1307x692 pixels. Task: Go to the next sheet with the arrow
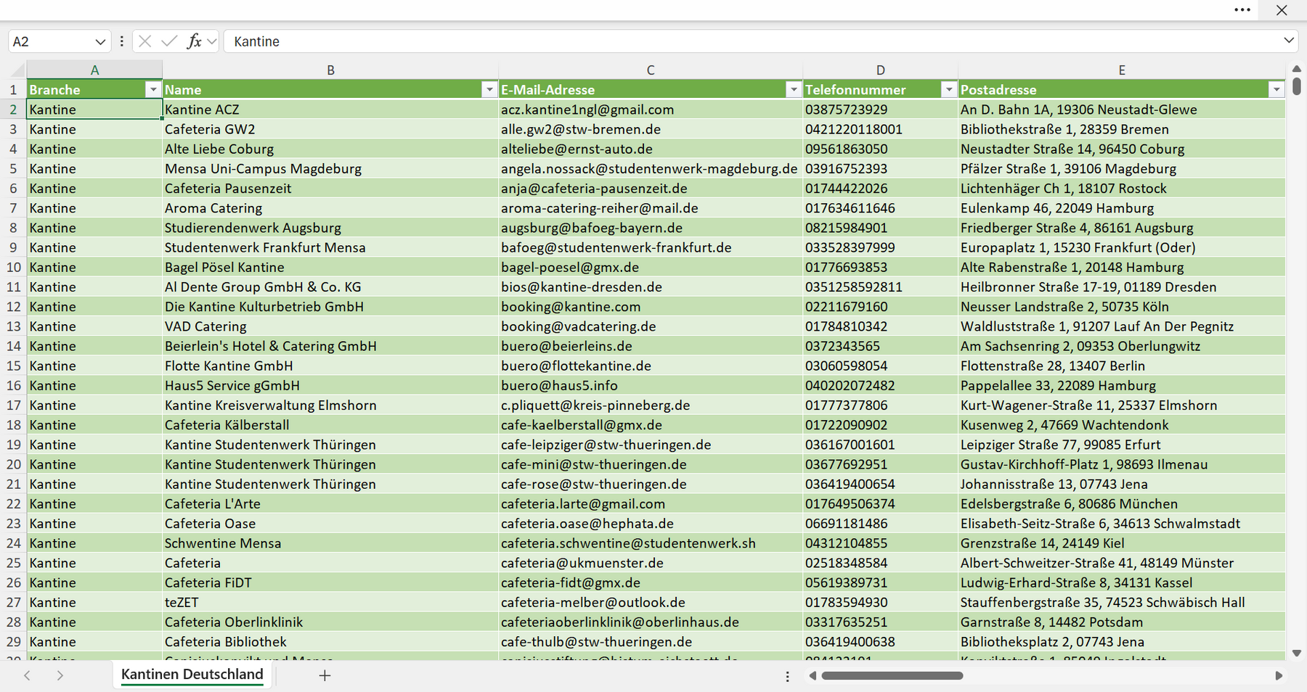pyautogui.click(x=60, y=675)
